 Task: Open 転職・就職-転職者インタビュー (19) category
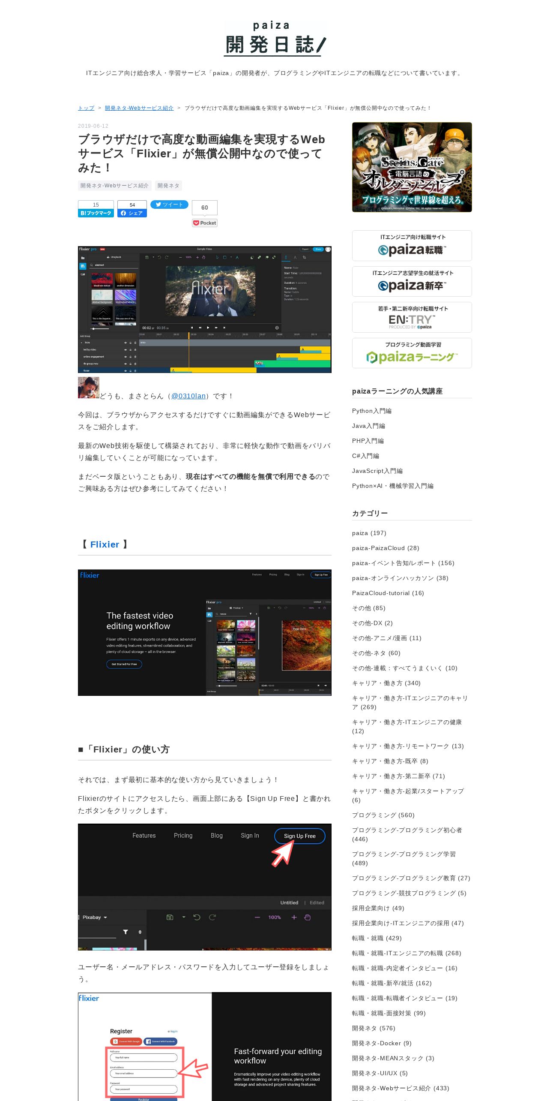(405, 998)
